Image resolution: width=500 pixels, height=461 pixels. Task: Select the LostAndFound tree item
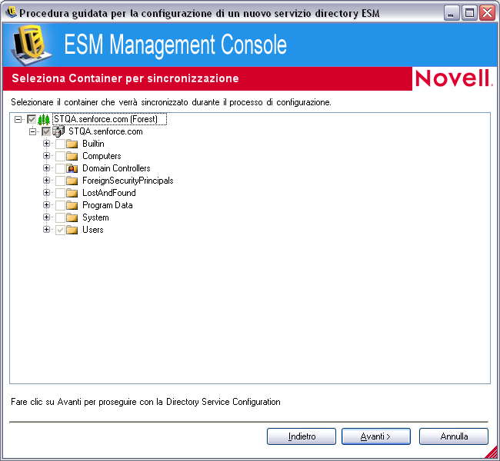pos(108,193)
